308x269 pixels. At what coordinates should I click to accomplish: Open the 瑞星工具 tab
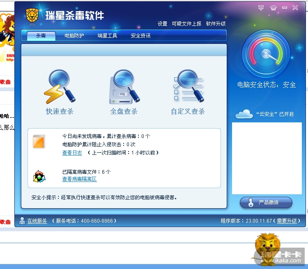click(107, 36)
